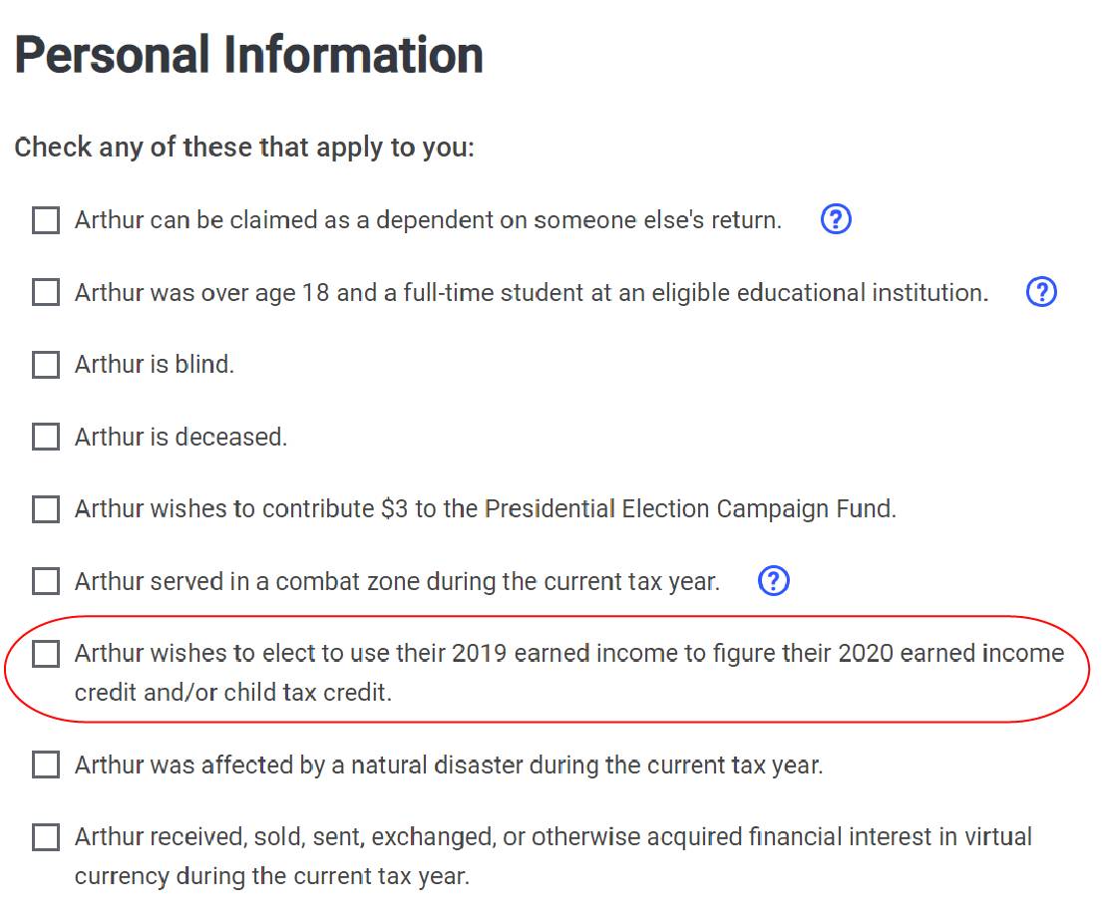The image size is (1105, 921).
Task: Show help for combat zone service option
Action: pyautogui.click(x=774, y=580)
